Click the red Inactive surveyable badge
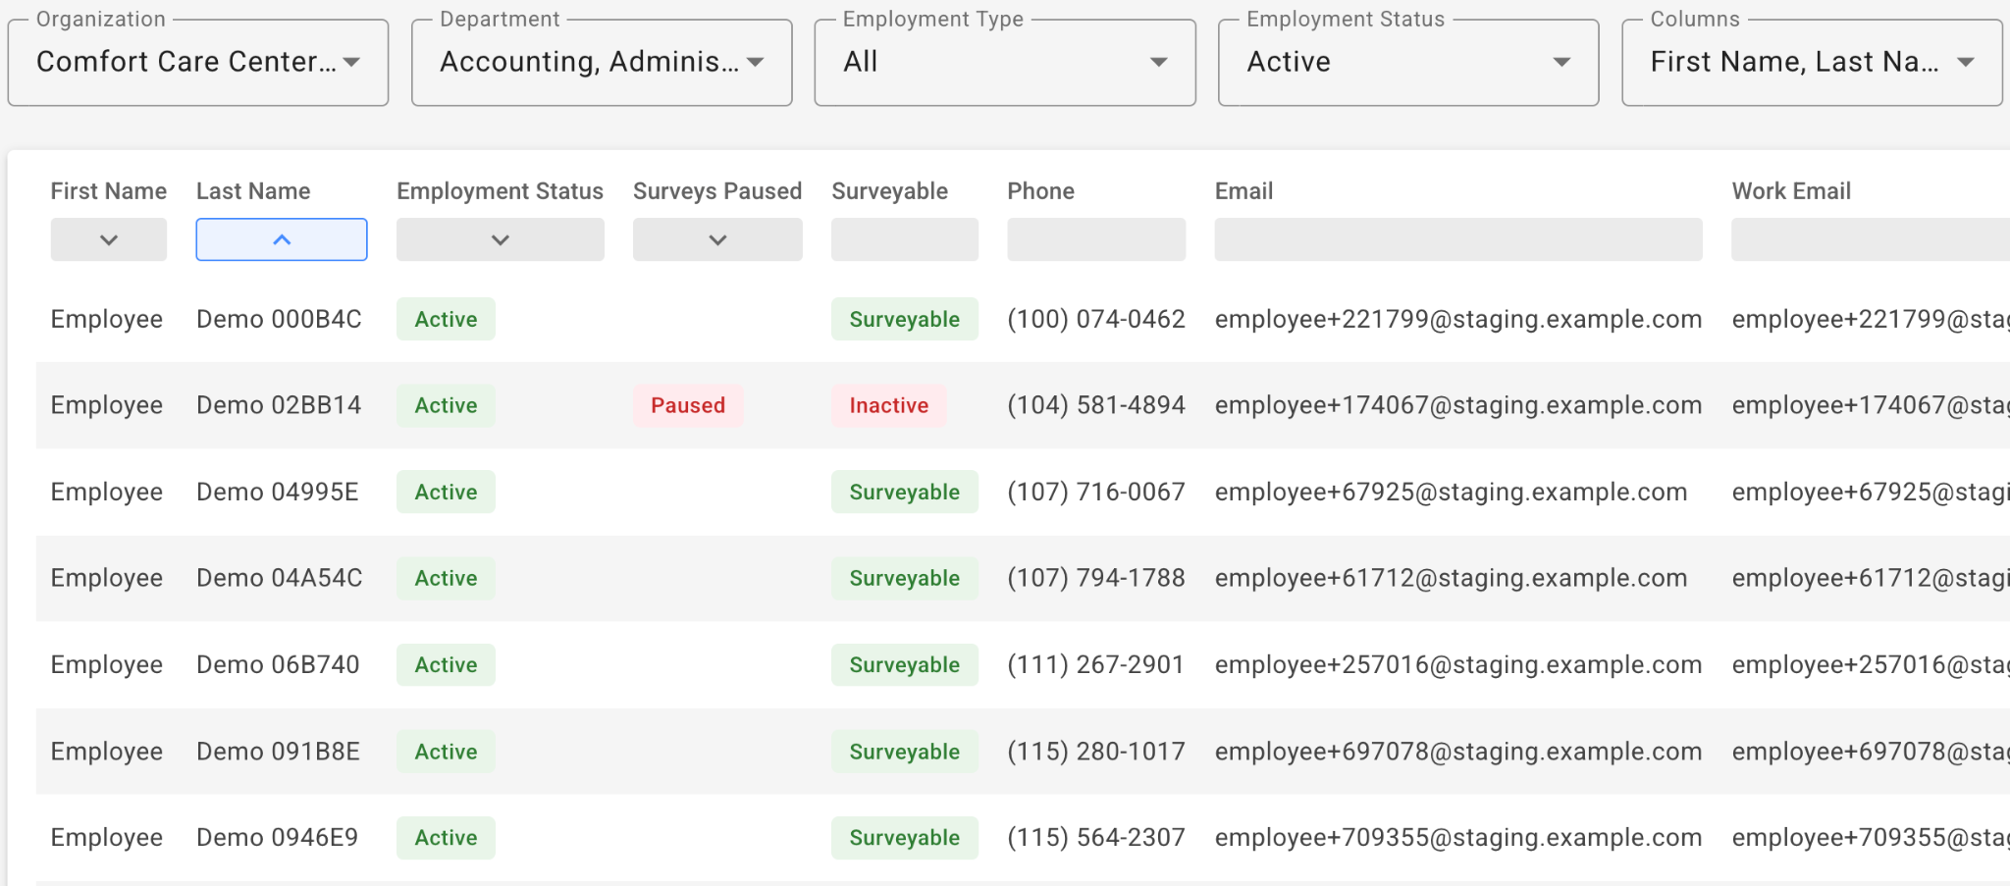 [x=888, y=405]
